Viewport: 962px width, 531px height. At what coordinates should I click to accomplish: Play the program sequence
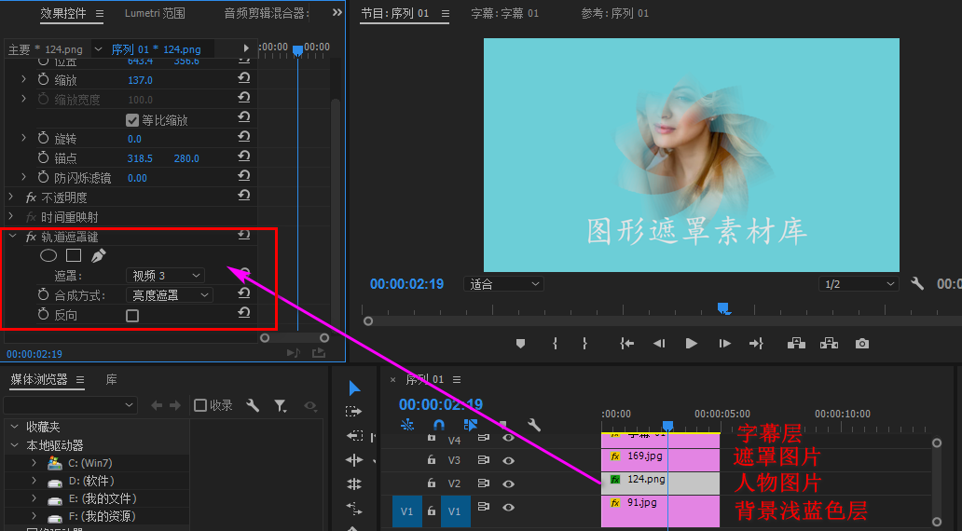pyautogui.click(x=692, y=344)
